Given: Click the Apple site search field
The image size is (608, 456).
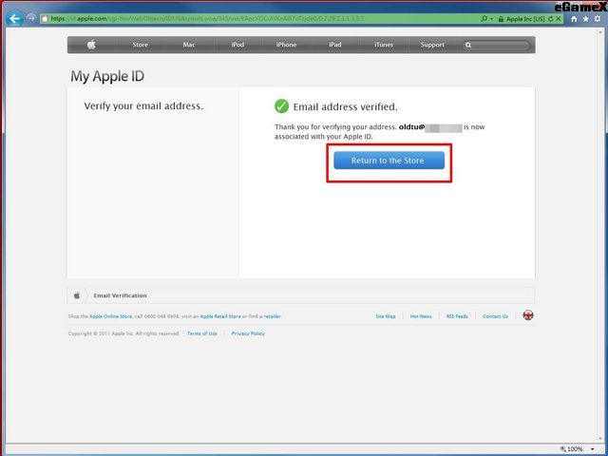Looking at the screenshot, I should (x=497, y=45).
